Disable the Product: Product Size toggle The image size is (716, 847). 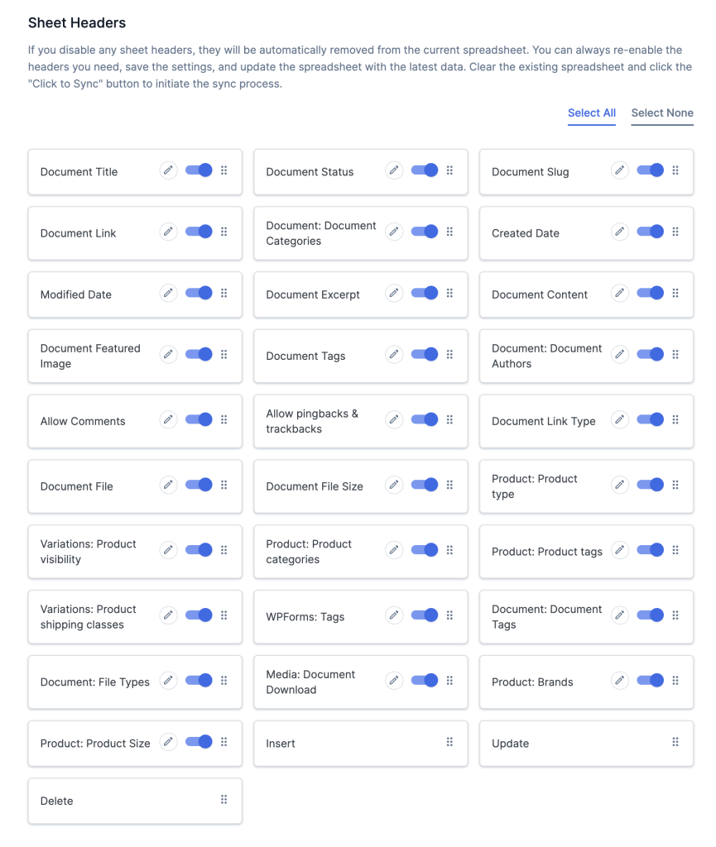199,742
